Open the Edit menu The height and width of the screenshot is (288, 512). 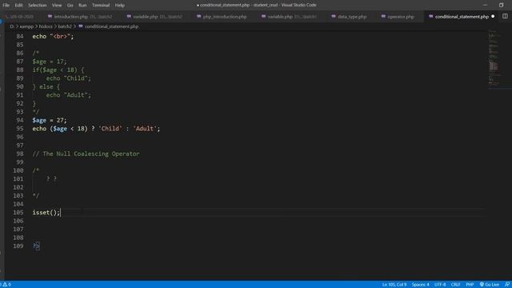pyautogui.click(x=18, y=6)
